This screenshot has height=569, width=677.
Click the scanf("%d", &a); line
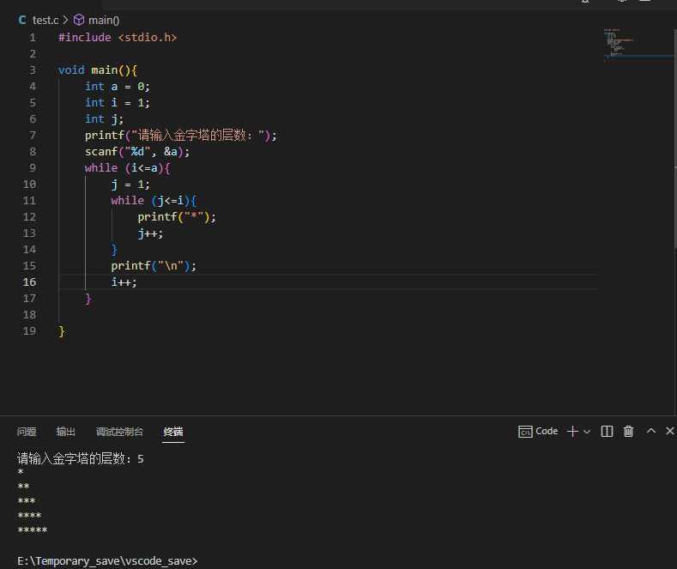tap(137, 152)
